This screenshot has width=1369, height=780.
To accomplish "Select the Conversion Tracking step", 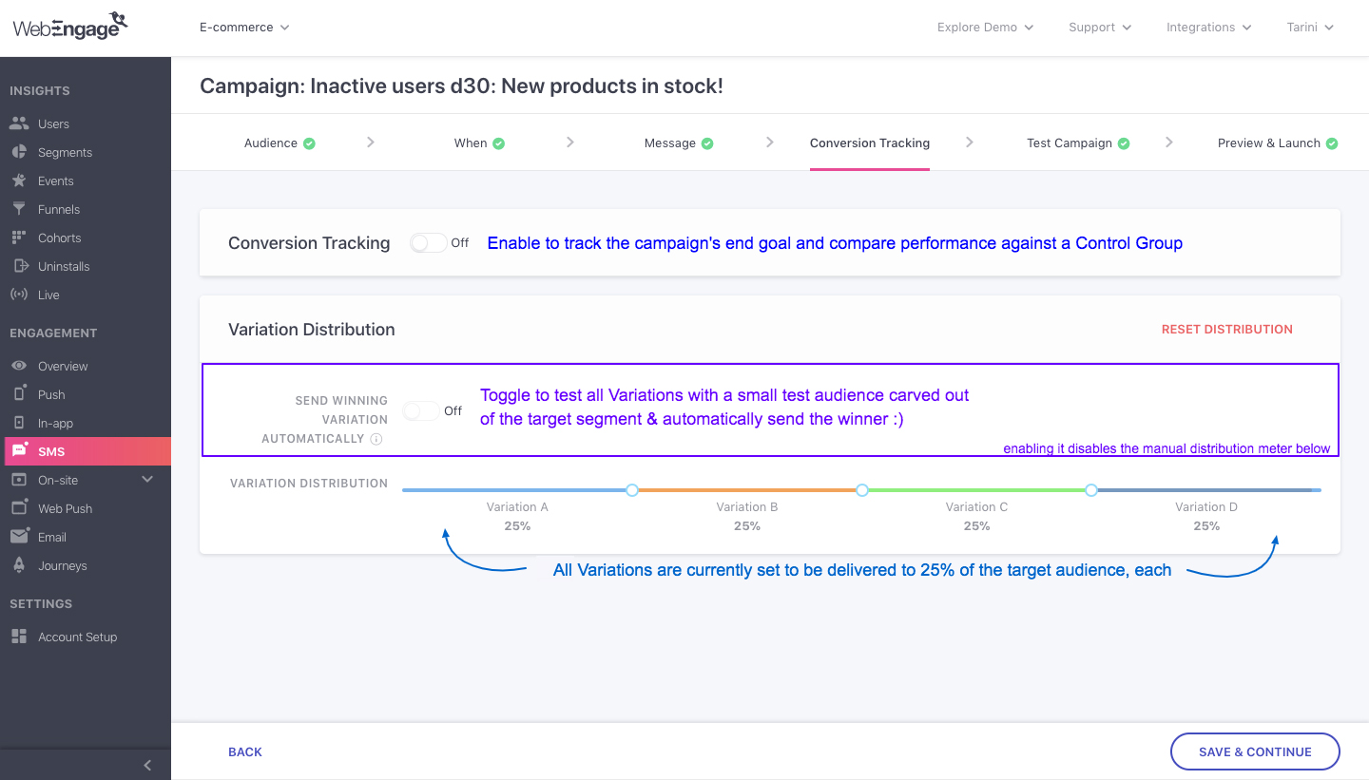I will coord(870,143).
